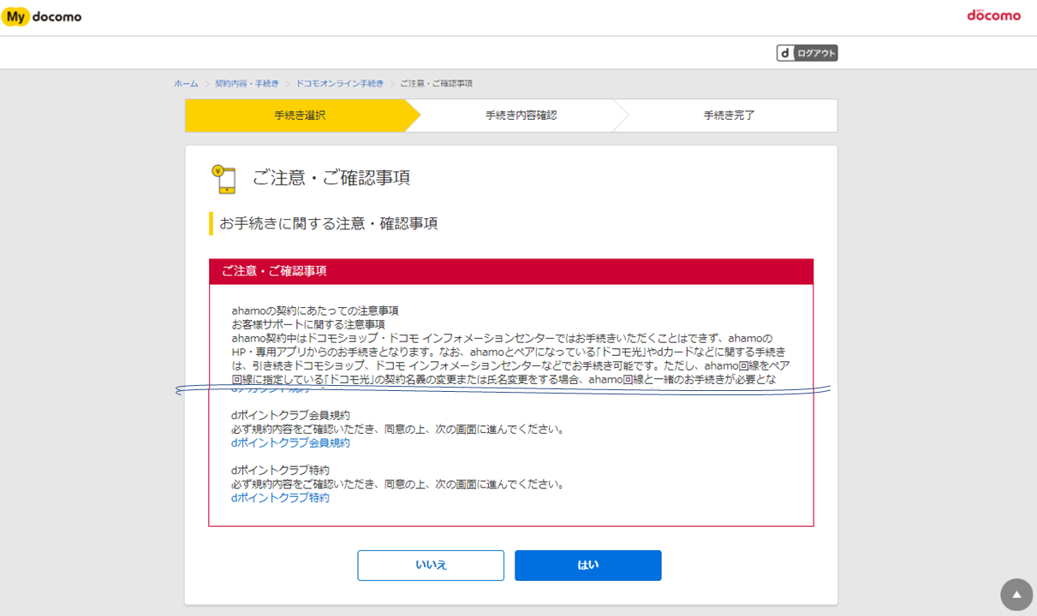1037x616 pixels.
Task: Click the お客様サポートに関する注意事項 text line
Action: coord(308,324)
